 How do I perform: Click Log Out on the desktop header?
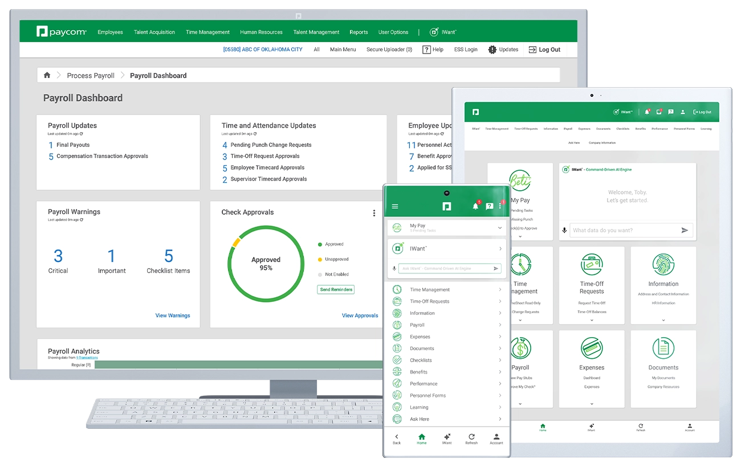[545, 50]
